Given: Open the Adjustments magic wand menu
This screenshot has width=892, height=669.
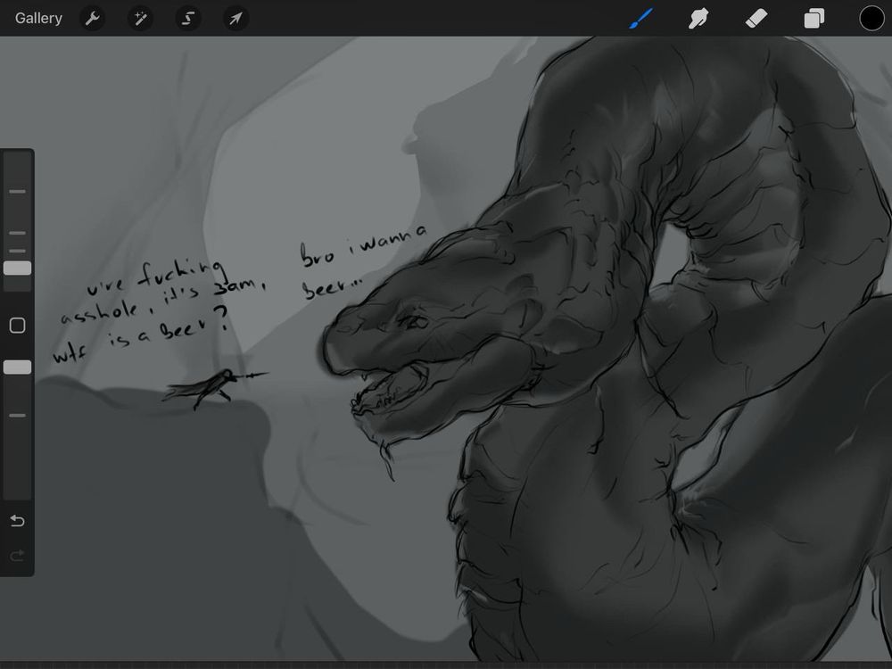Looking at the screenshot, I should 140,18.
